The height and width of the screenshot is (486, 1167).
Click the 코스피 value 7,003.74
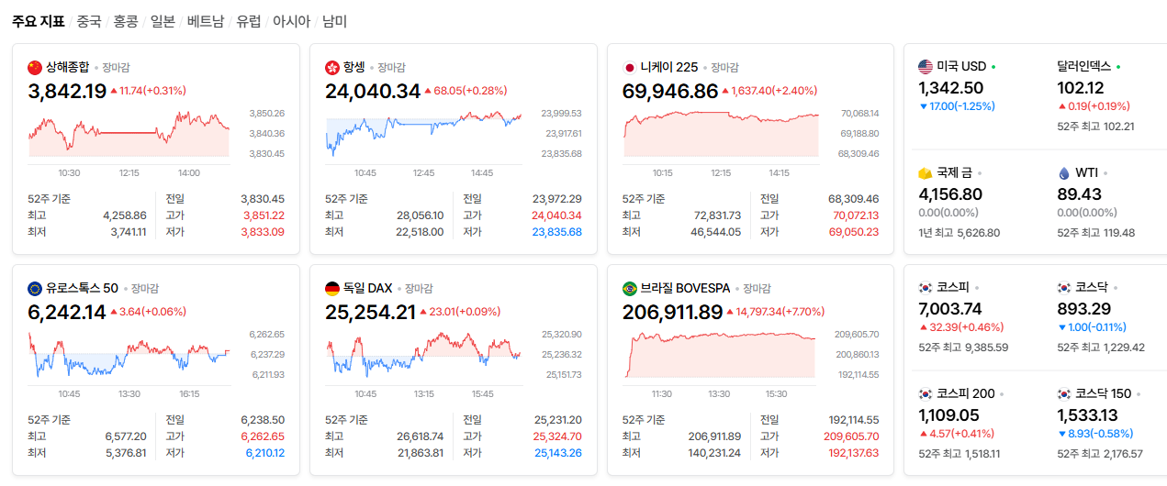point(950,309)
